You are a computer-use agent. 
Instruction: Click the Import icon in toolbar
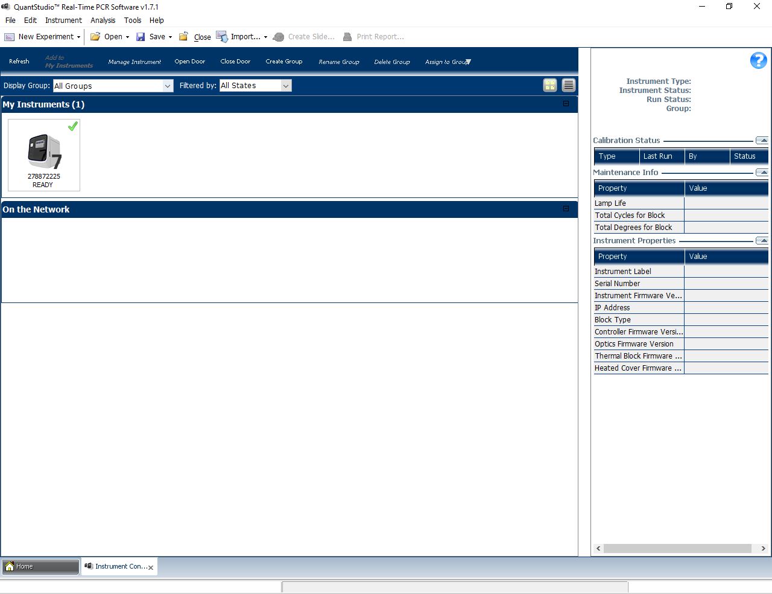tap(221, 37)
